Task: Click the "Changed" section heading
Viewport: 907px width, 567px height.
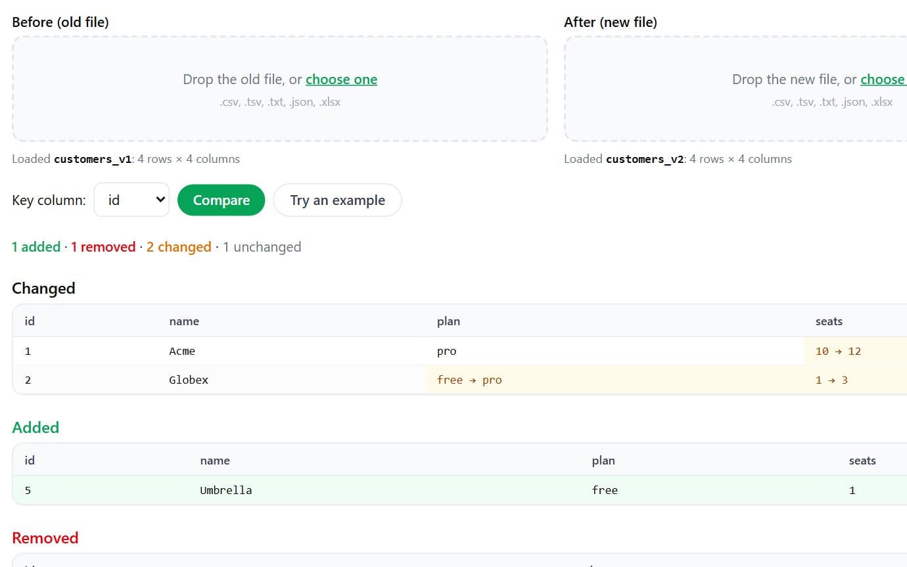Action: coord(43,288)
